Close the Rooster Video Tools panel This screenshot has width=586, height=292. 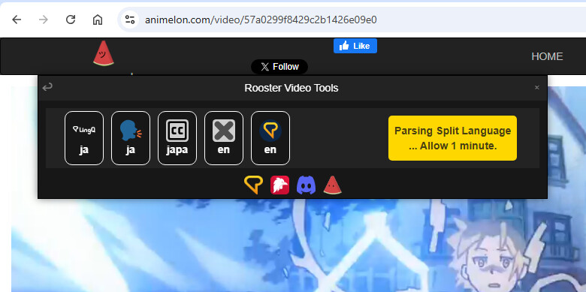tap(537, 88)
